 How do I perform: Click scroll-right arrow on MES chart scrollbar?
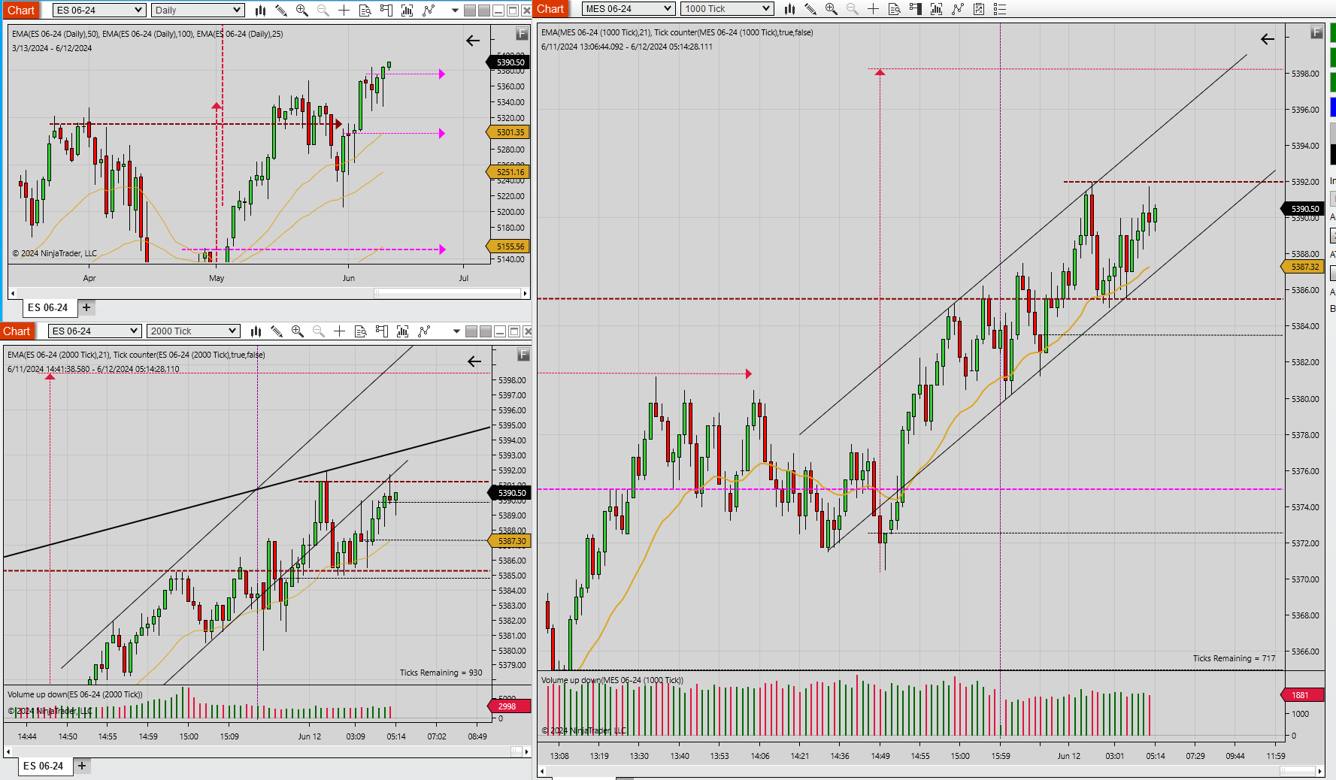[x=1319, y=771]
